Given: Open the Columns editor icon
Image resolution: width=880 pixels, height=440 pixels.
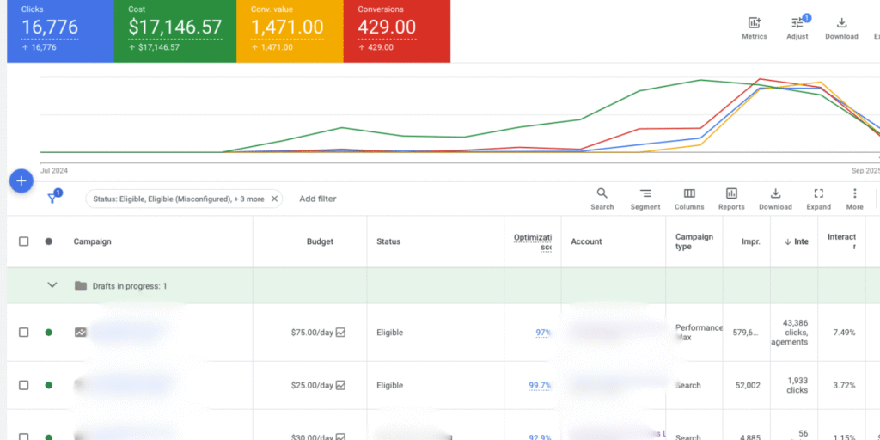Looking at the screenshot, I should [689, 194].
